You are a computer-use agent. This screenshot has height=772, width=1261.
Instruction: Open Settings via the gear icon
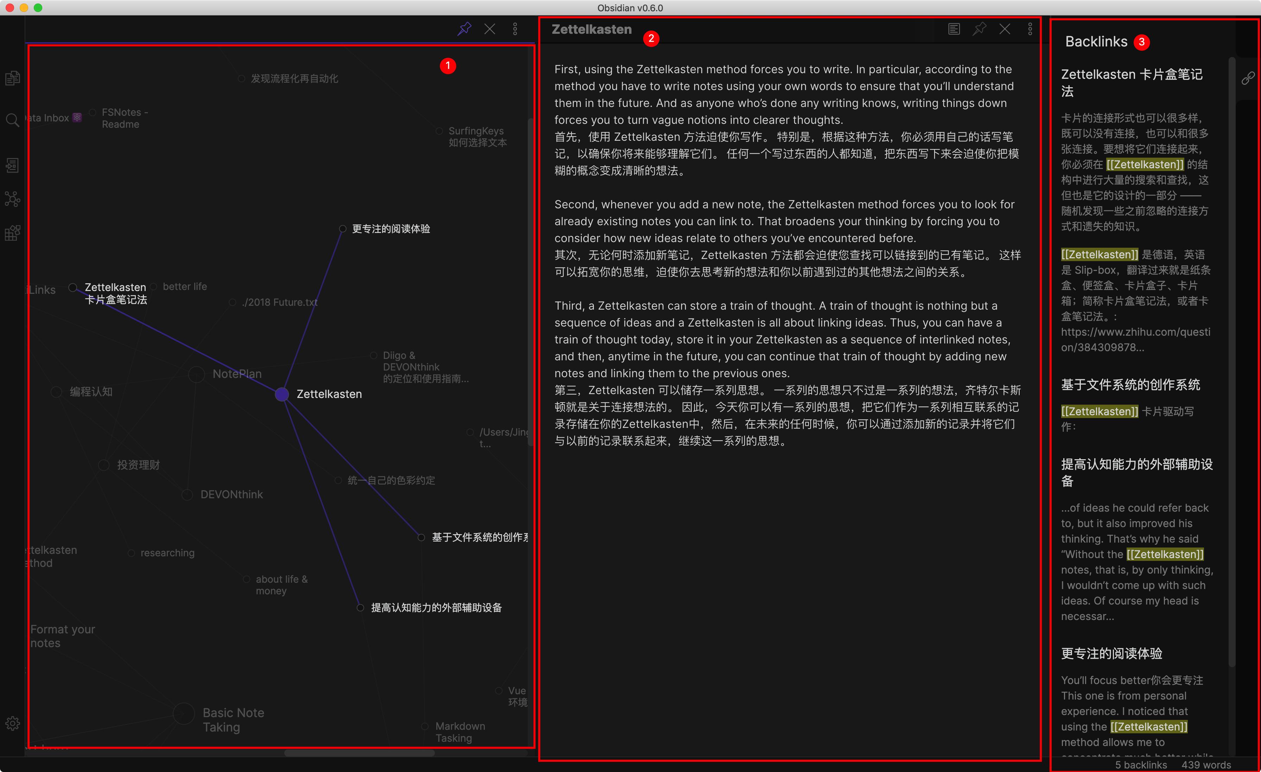(x=12, y=723)
